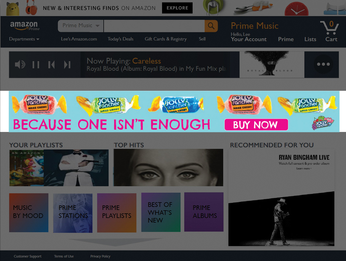Expand the down arrow below music tiles
This screenshot has width=346, height=261.
[115, 242]
